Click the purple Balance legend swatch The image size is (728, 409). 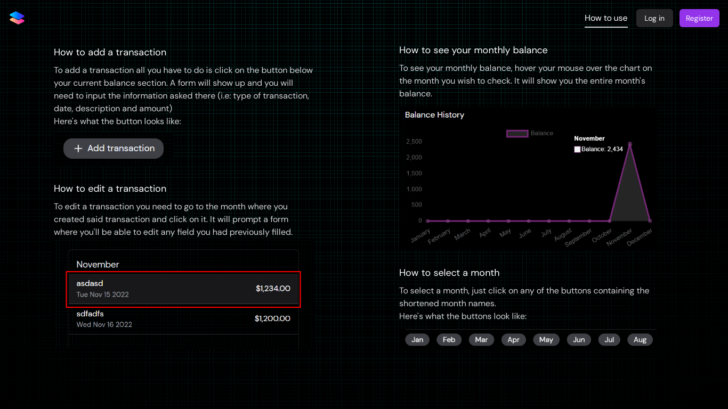[x=517, y=133]
